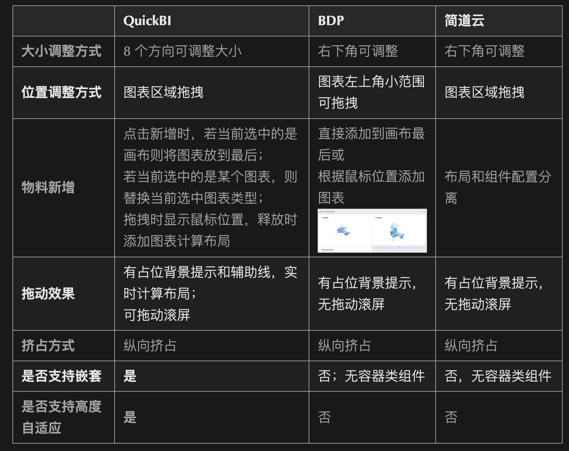Click the BDP column header
Viewport: 569px width, 451px height.
click(x=331, y=21)
